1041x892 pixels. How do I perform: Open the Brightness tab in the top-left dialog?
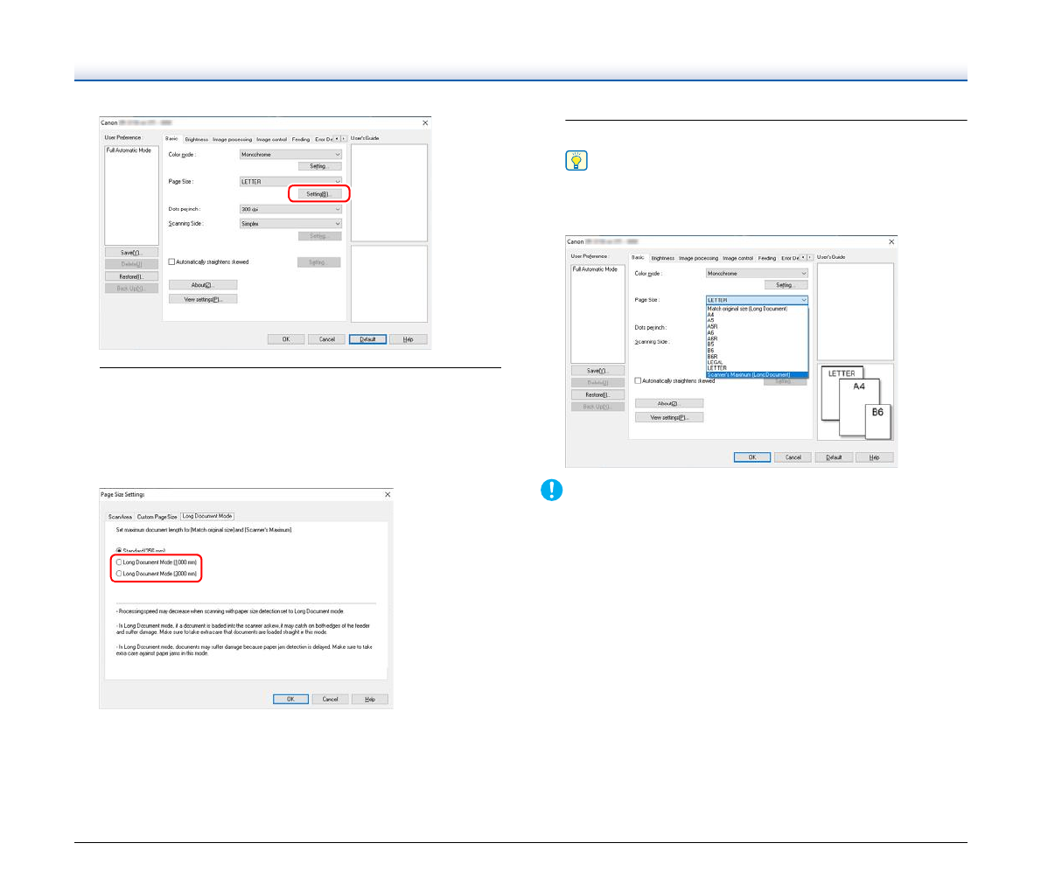pos(196,140)
